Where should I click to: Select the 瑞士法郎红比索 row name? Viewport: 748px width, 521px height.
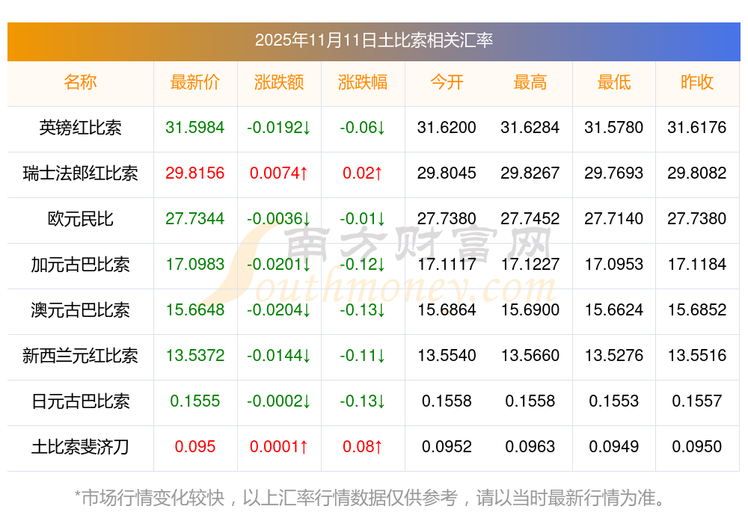(80, 173)
